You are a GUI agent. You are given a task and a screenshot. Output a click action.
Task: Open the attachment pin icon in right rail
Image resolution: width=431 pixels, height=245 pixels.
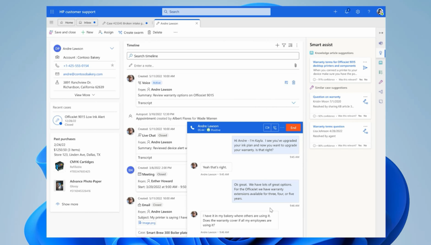coord(381,82)
